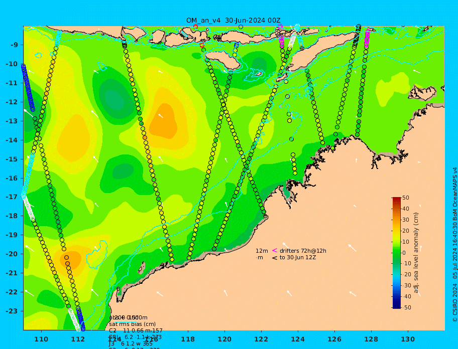Click longitude axis label 118

[188, 339]
